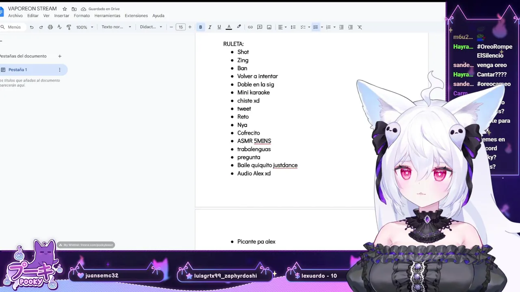
Task: Toggle the bulleted list button
Action: click(316, 27)
